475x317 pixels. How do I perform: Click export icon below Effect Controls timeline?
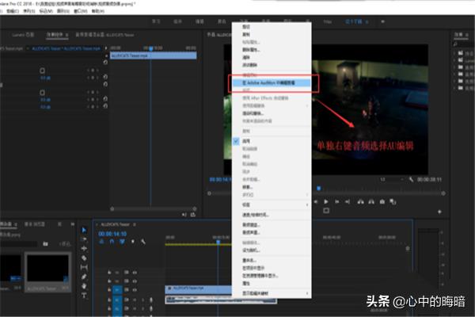193,215
